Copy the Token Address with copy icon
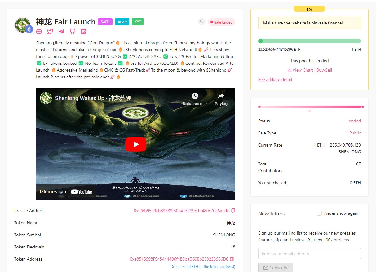The width and height of the screenshot is (376, 272). click(x=232, y=259)
